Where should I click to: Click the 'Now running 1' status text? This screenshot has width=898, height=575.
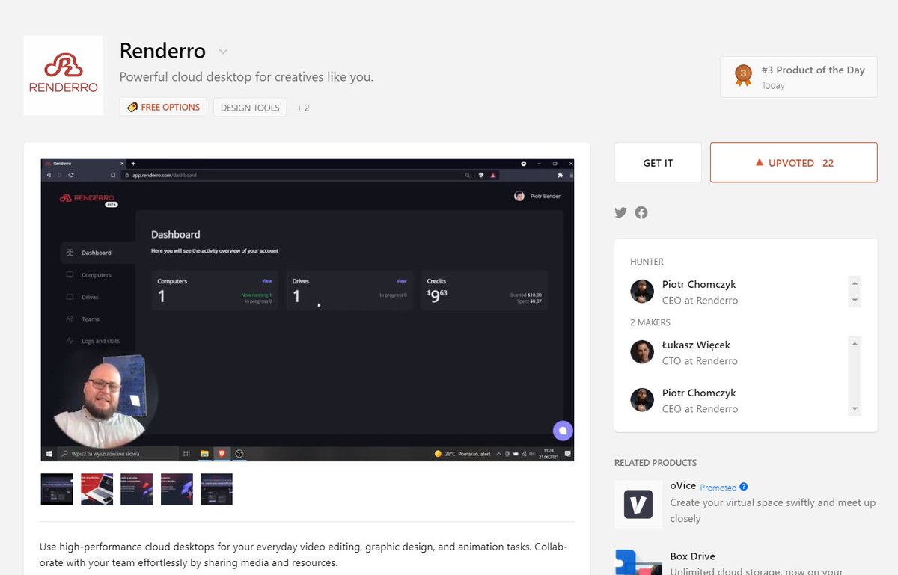[x=257, y=295]
